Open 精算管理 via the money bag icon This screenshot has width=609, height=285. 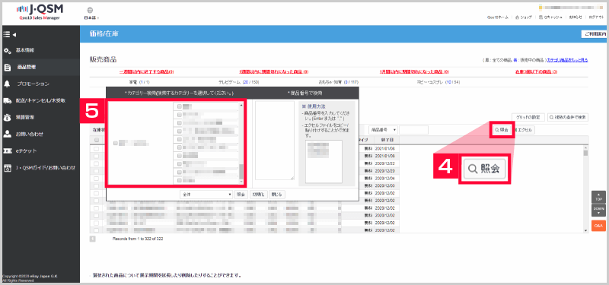[7, 118]
